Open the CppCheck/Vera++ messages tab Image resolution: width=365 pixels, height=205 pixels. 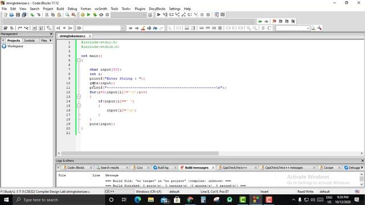point(284,167)
